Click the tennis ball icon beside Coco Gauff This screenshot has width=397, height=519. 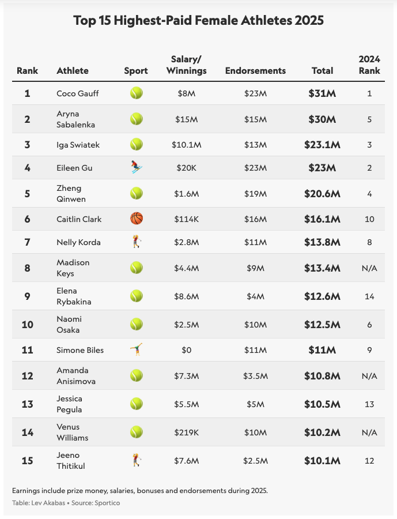[x=136, y=93]
